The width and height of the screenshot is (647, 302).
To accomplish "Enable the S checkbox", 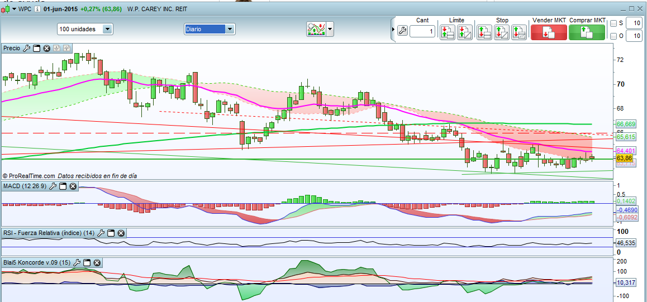I will point(613,23).
